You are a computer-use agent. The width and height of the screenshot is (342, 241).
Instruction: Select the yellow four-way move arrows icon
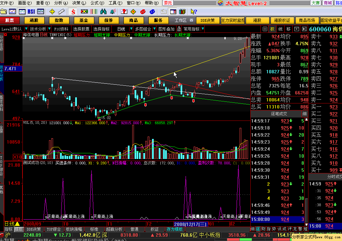click(x=52, y=11)
